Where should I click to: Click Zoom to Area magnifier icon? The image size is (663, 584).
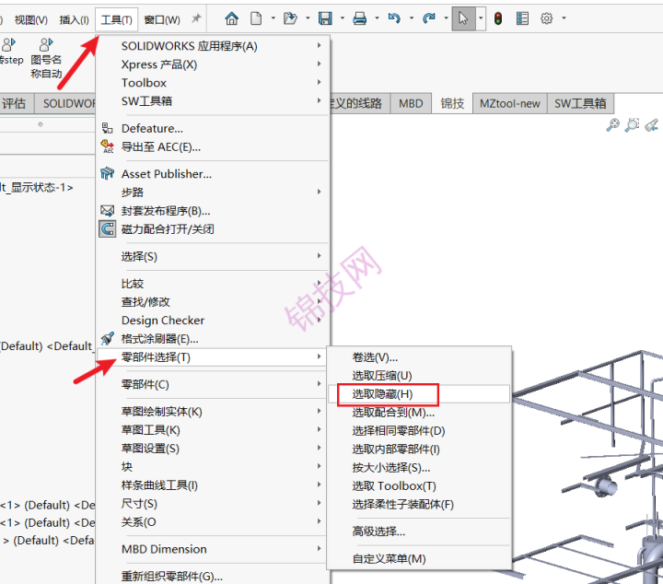click(632, 124)
